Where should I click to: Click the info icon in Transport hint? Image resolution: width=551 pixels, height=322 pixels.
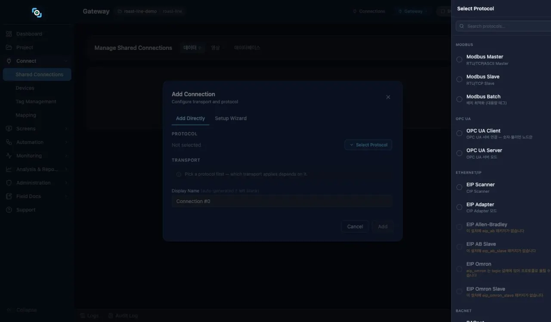(x=179, y=175)
